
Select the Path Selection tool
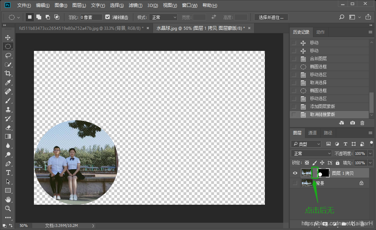click(x=8, y=182)
